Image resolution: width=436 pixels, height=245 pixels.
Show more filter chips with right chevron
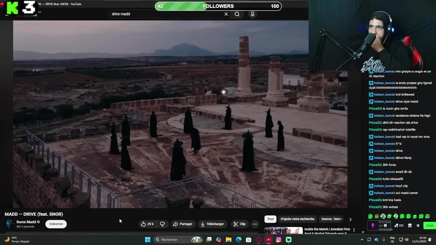[x=350, y=219]
